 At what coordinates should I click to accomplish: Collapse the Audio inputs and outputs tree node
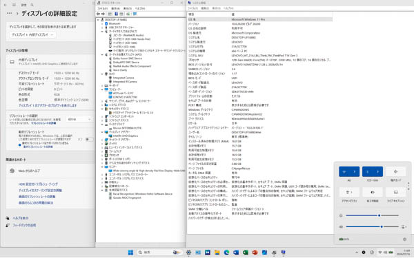coord(102,32)
